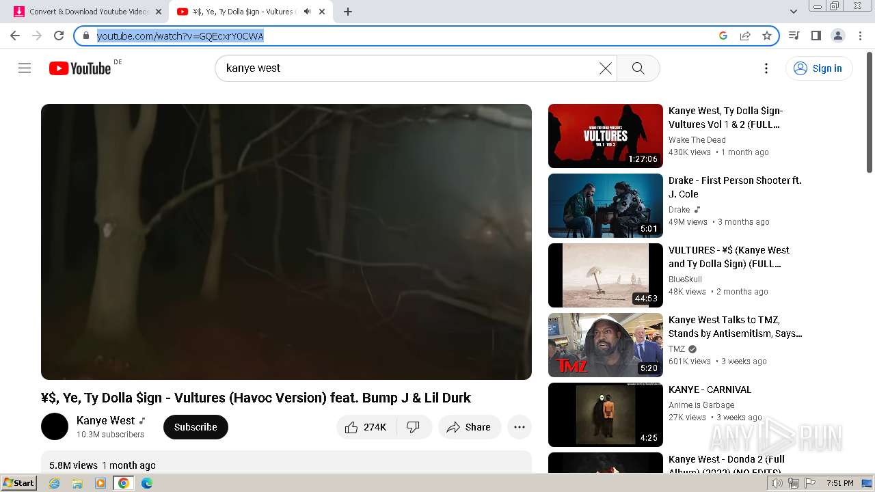
Task: Expand the tab search dropdown arrow
Action: pyautogui.click(x=794, y=12)
